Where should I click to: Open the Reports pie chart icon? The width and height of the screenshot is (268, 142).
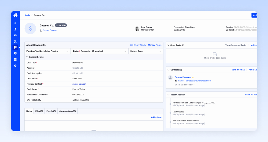pos(15,66)
